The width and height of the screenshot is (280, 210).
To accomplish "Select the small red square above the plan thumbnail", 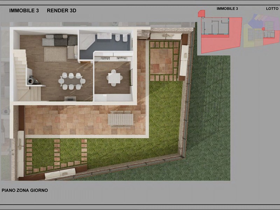I will tap(201, 13).
